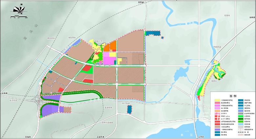
Task: Select the red dashed boundary legend symbol
Action: [x=241, y=134]
